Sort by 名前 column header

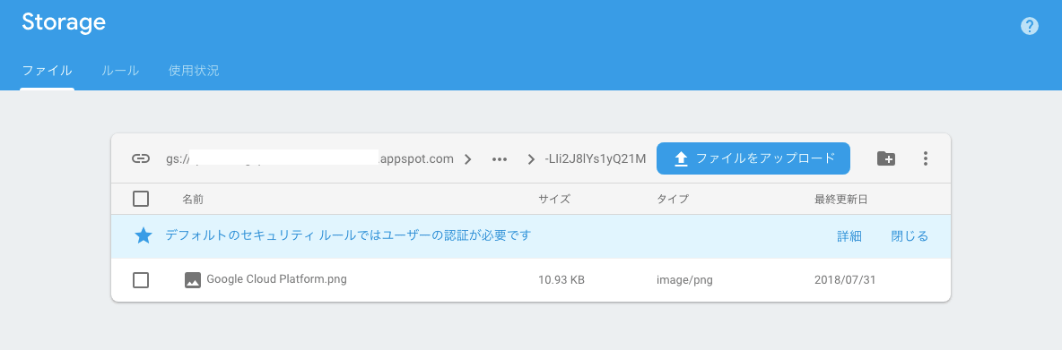[192, 200]
